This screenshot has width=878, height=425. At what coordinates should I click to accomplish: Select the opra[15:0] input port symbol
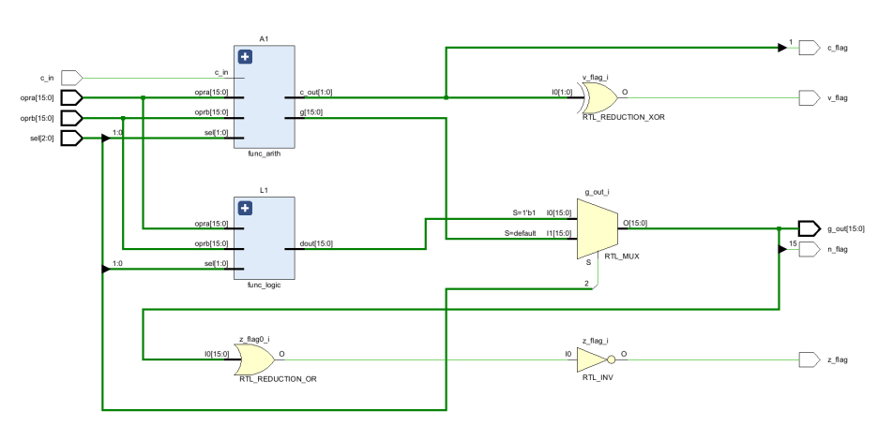tap(71, 97)
